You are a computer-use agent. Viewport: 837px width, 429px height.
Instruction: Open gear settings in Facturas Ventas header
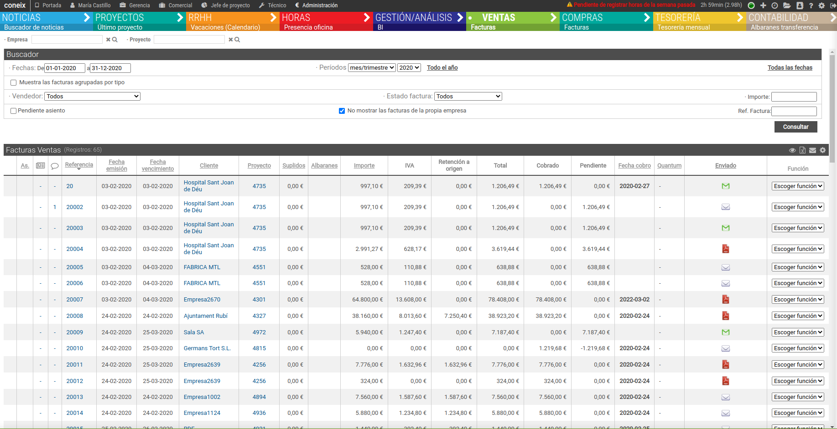pos(822,150)
